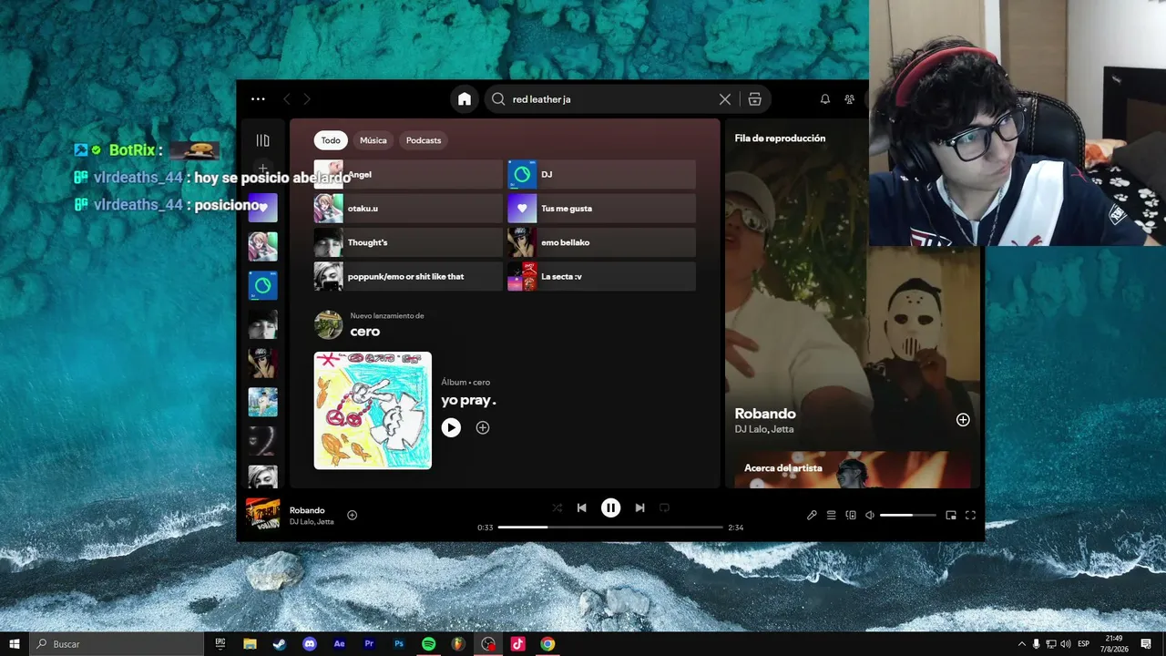This screenshot has height=656, width=1166.
Task: Adjust the Spotify volume slider
Action: (x=908, y=515)
